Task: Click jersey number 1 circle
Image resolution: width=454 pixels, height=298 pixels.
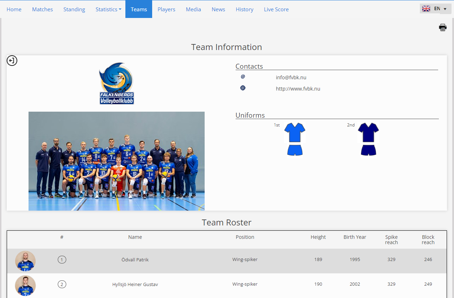Action: click(x=62, y=260)
